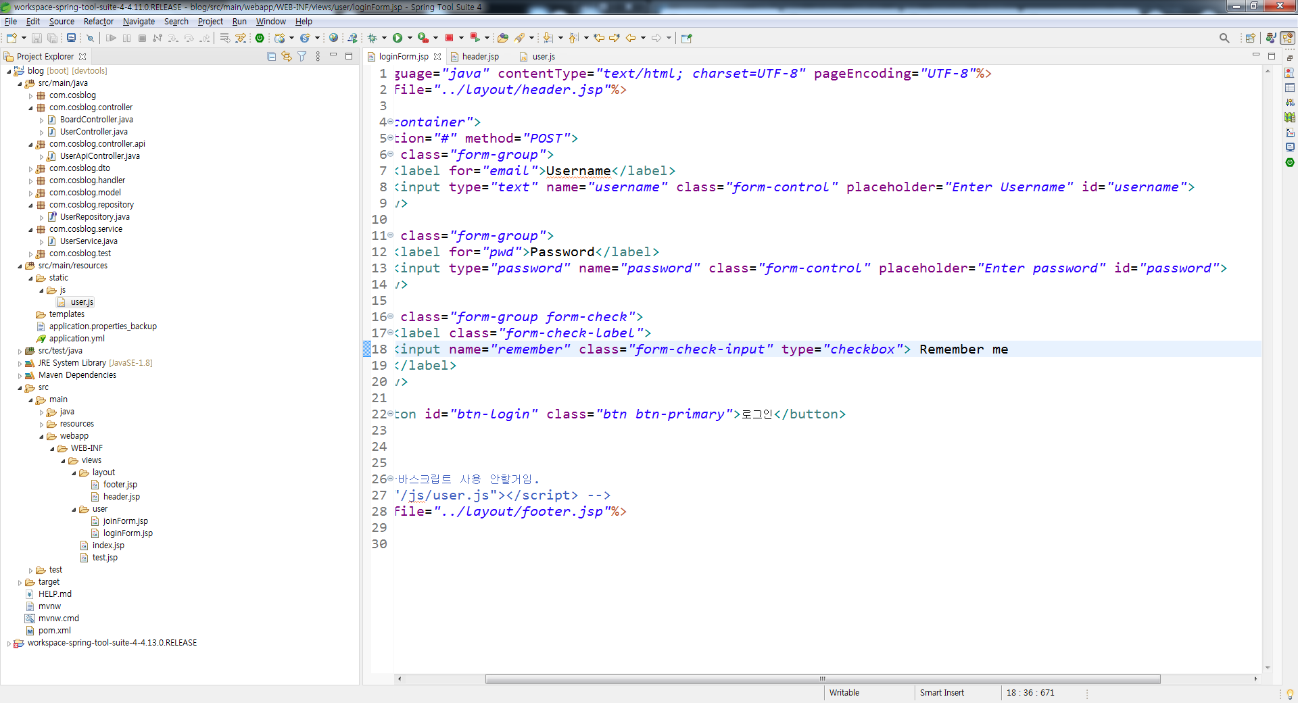Toggle Skip All Breakpoints
Viewport: 1298px width, 703px height.
coord(90,38)
